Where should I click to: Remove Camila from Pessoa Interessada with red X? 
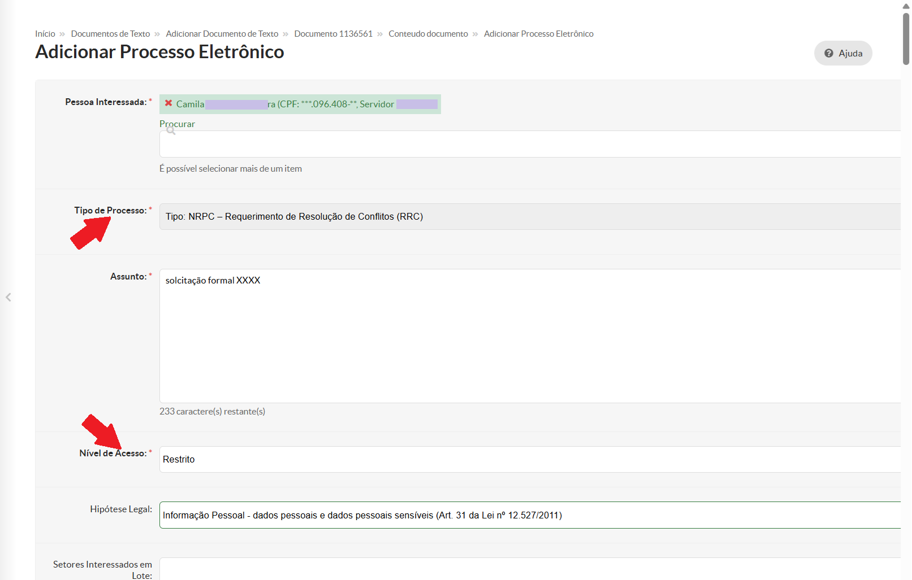tap(168, 103)
